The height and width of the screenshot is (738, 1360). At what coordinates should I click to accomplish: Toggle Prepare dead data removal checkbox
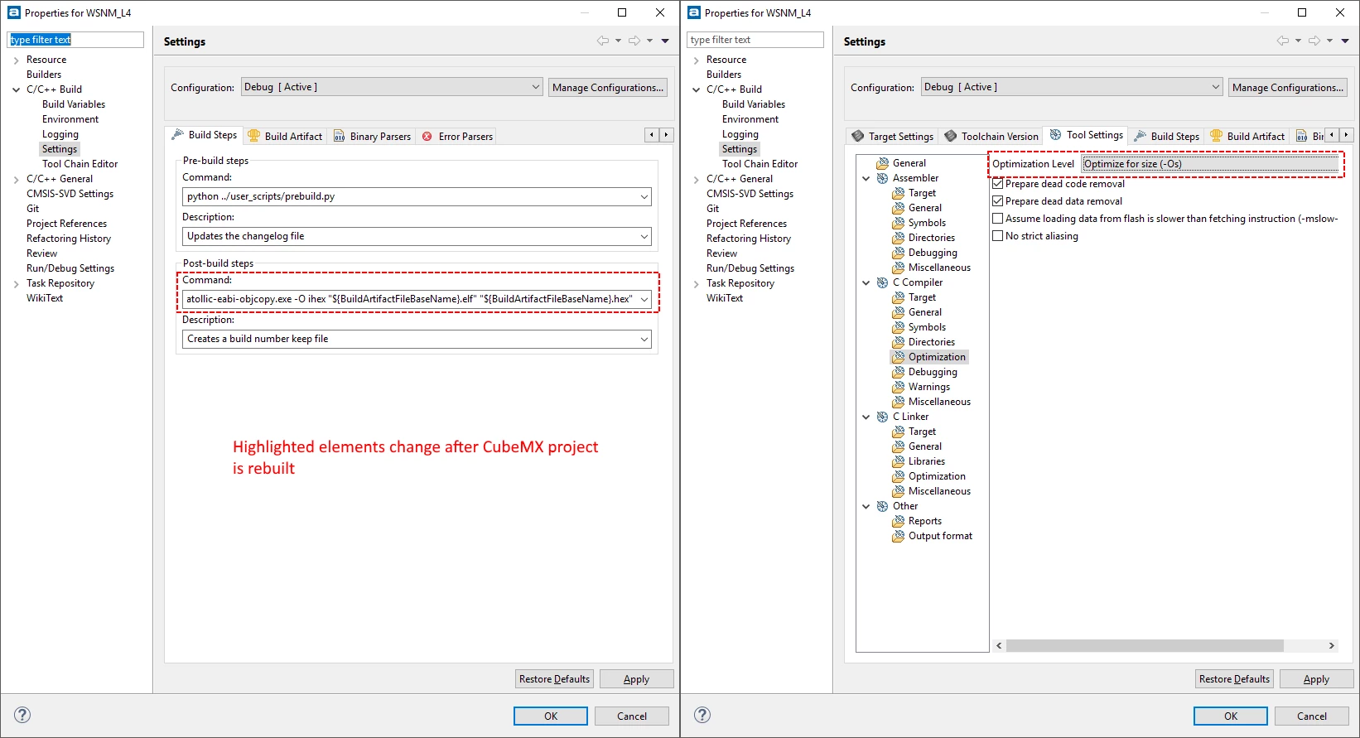[x=998, y=201]
